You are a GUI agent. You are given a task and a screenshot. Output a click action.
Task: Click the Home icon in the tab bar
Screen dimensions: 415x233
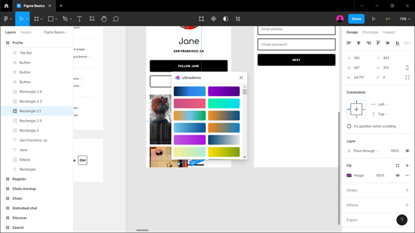pyautogui.click(x=6, y=6)
